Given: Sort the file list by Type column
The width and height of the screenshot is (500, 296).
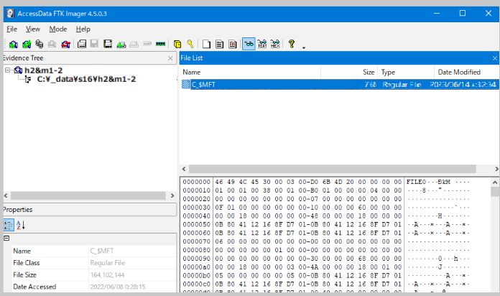Looking at the screenshot, I should [406, 72].
